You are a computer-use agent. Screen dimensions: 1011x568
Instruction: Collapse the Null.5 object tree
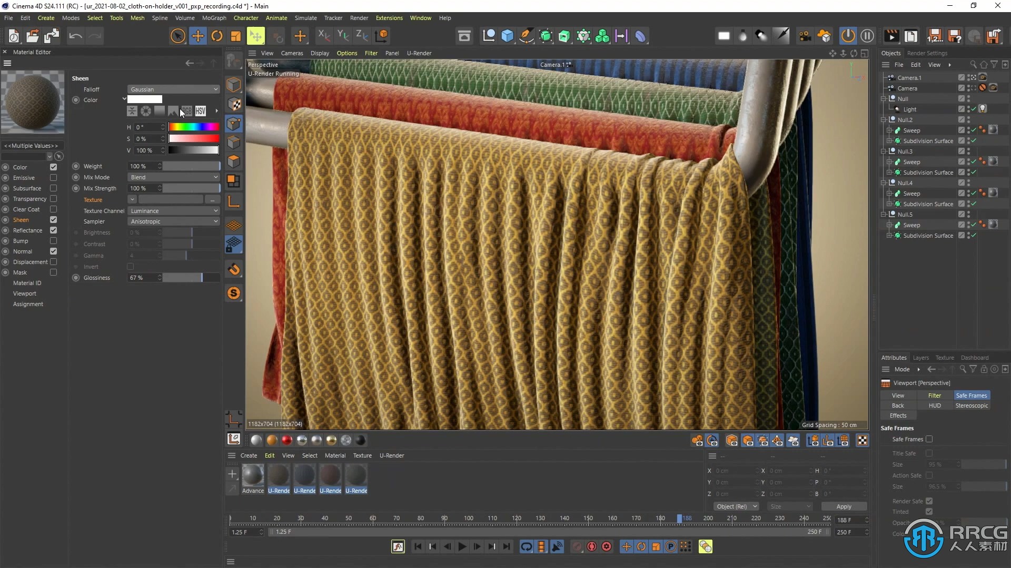[884, 215]
